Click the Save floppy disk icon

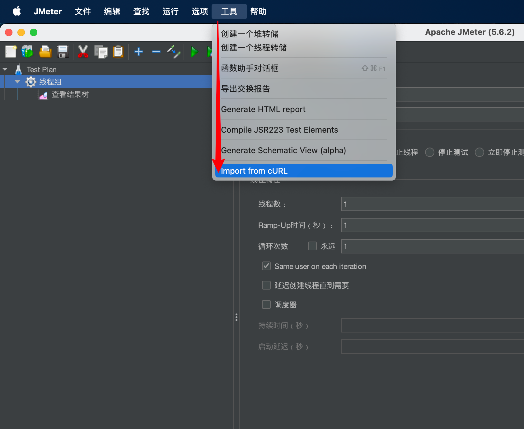click(x=63, y=52)
